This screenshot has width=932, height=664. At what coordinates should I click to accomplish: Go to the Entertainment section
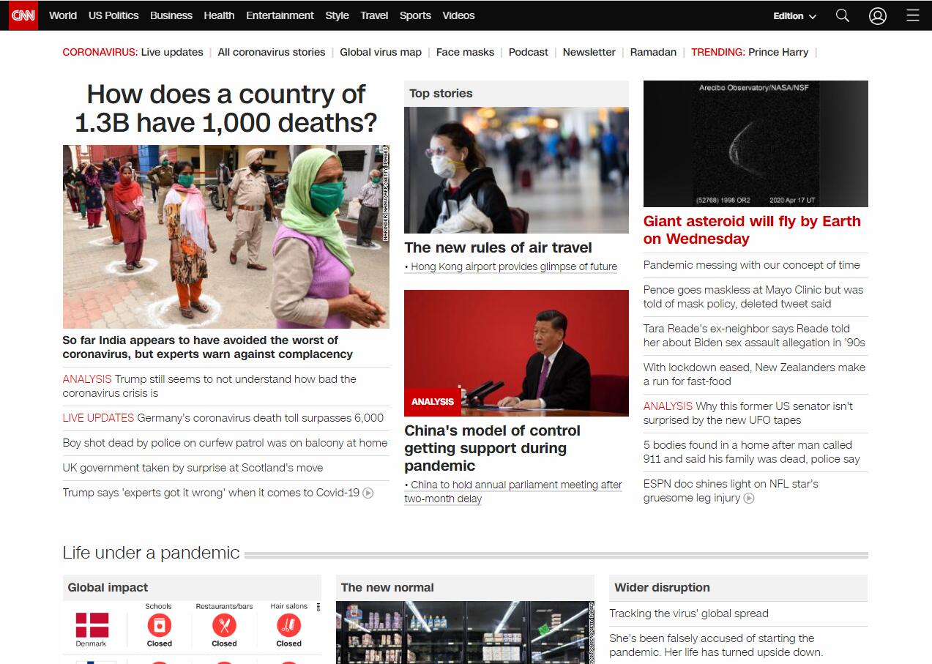[280, 15]
